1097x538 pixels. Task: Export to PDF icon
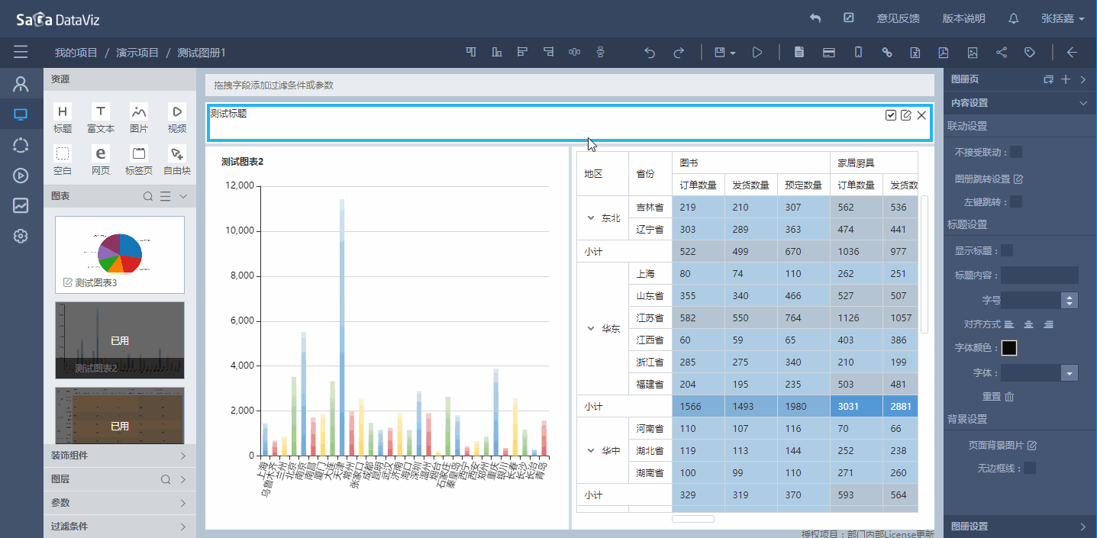tap(944, 53)
